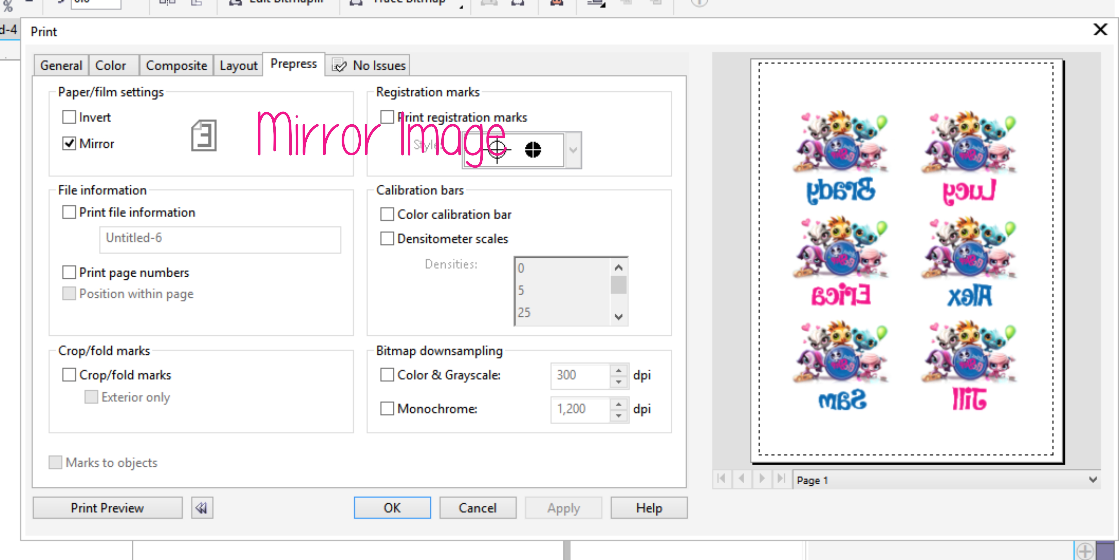Click the collapse preview double-arrow icon

[x=202, y=507]
